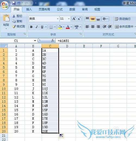The image size is (136, 141).
Task: Open the Auto Fill Options icon below C20
Action: (61, 136)
